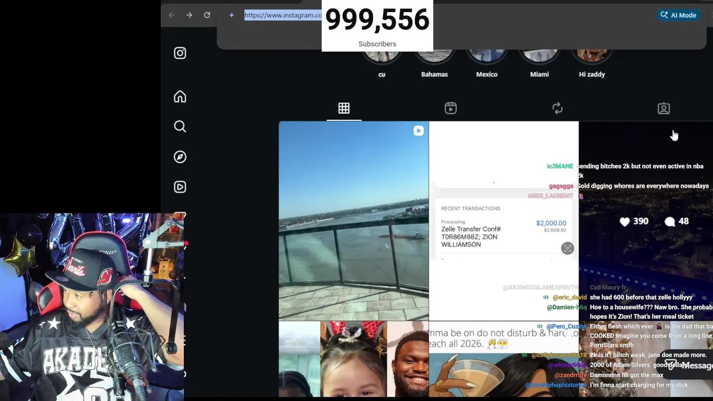Switch to the Reels profile tab
This screenshot has height=401, width=713.
pyautogui.click(x=451, y=109)
